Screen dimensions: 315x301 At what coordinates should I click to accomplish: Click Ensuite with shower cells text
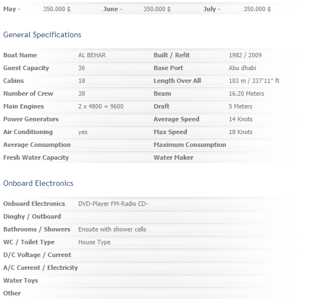(x=112, y=229)
